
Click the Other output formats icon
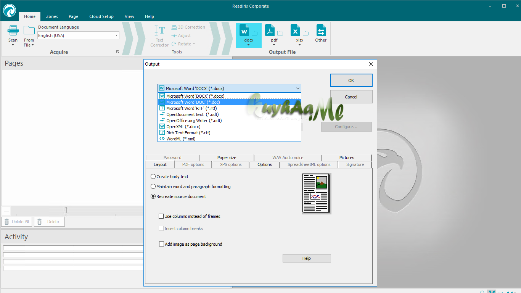click(321, 31)
